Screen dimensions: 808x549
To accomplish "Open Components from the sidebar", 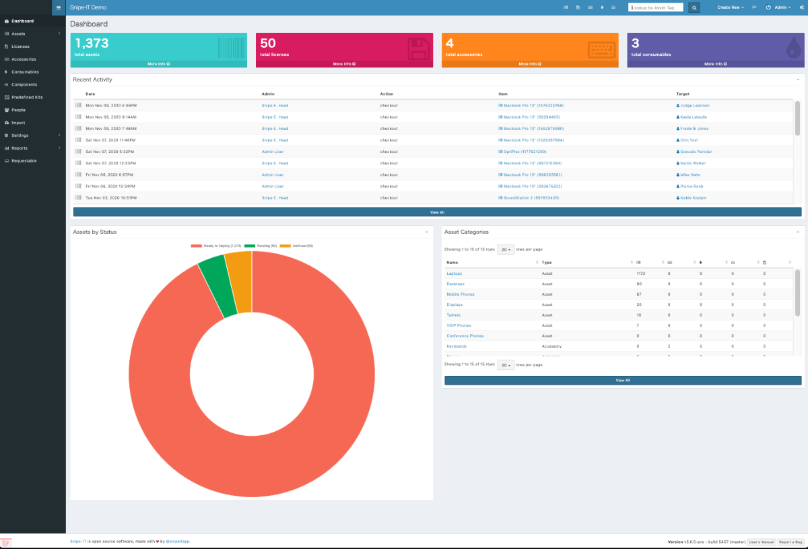I will 32,85.
